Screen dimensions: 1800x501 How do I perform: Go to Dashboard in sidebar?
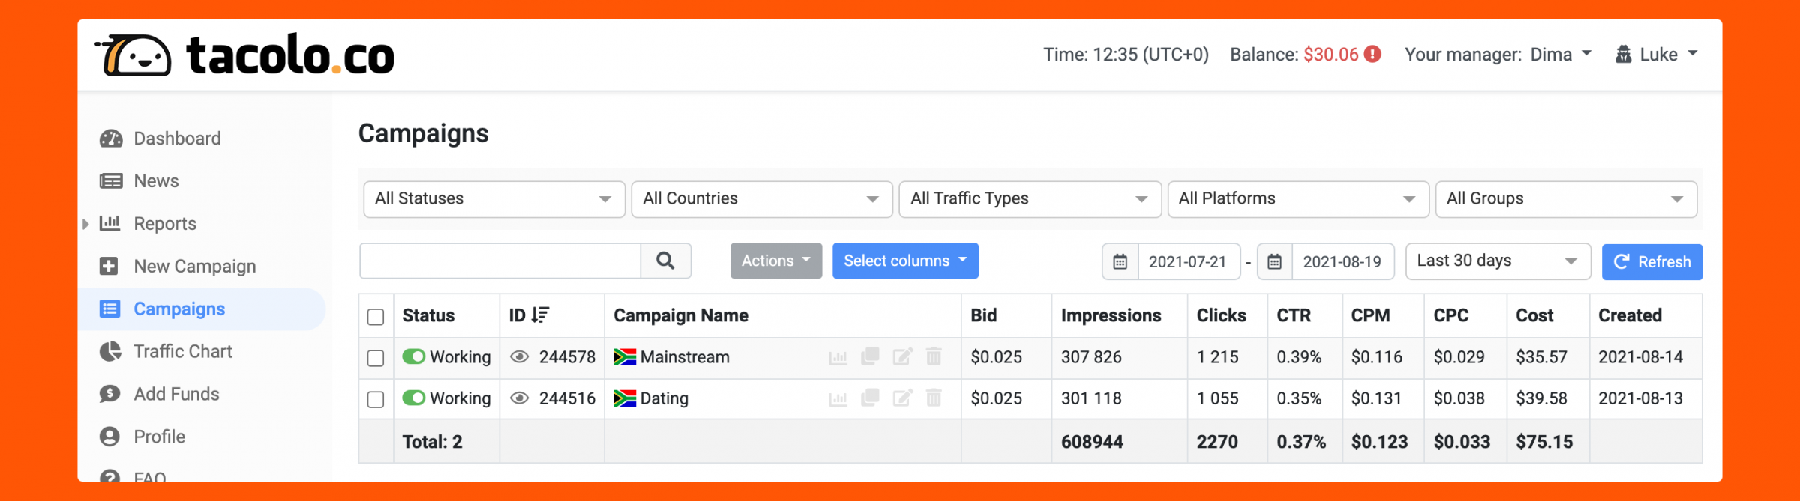tap(177, 139)
